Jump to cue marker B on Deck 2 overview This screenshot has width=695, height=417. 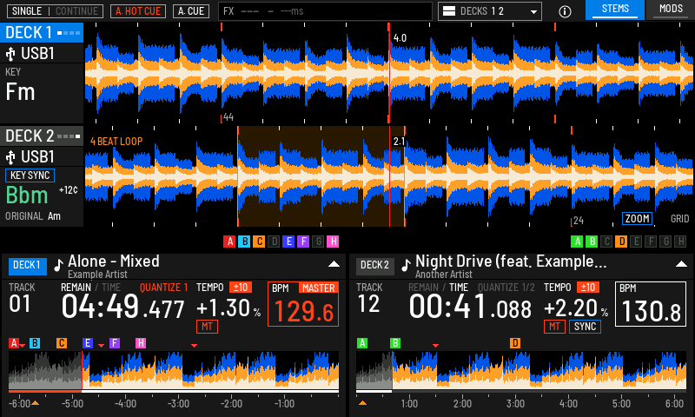(395, 343)
